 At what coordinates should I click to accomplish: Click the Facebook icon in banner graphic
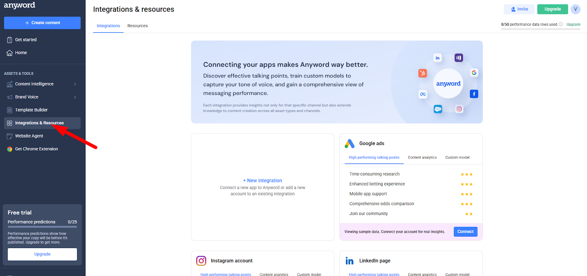point(474,94)
